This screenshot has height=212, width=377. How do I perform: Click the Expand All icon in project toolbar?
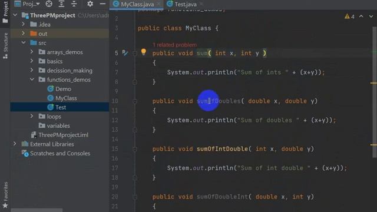point(61,4)
